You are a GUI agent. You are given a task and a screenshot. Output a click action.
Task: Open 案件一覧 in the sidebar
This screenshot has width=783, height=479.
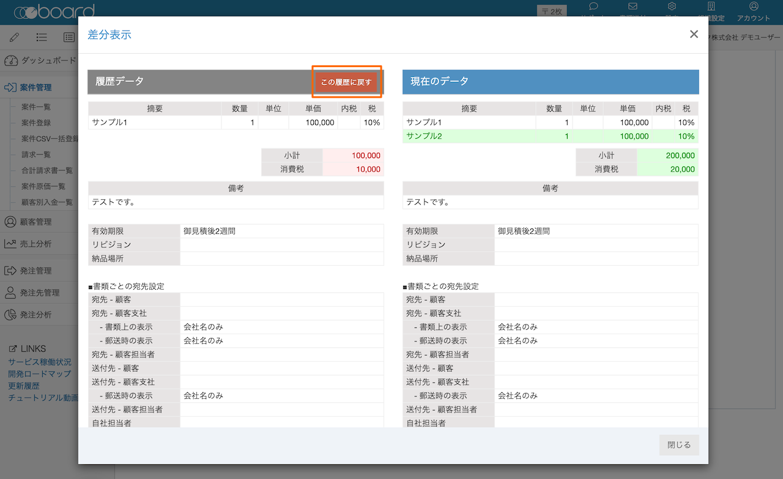36,107
